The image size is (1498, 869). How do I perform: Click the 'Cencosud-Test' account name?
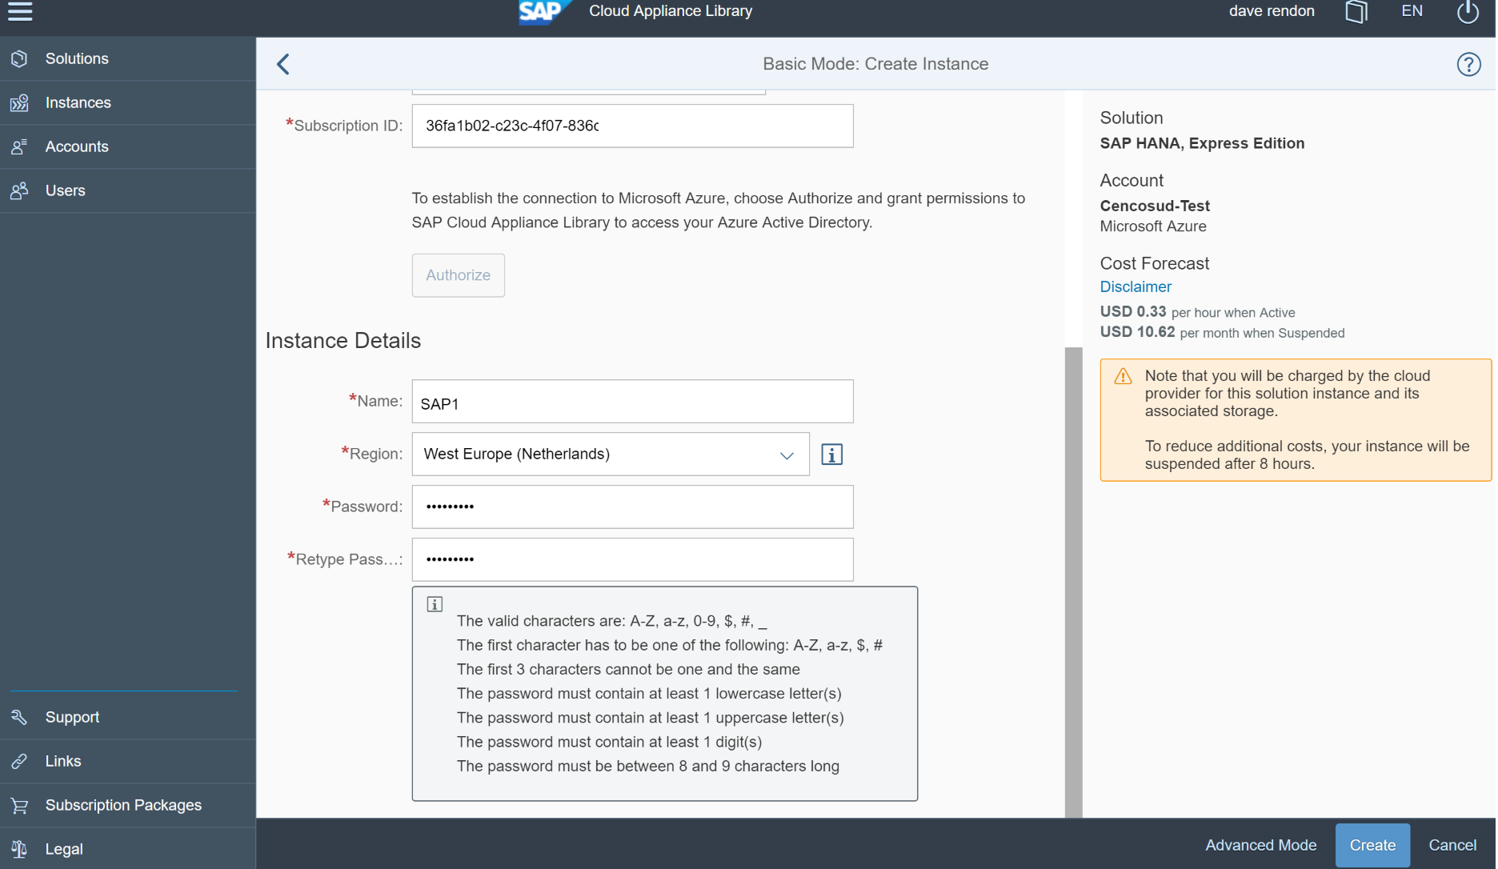(x=1155, y=206)
